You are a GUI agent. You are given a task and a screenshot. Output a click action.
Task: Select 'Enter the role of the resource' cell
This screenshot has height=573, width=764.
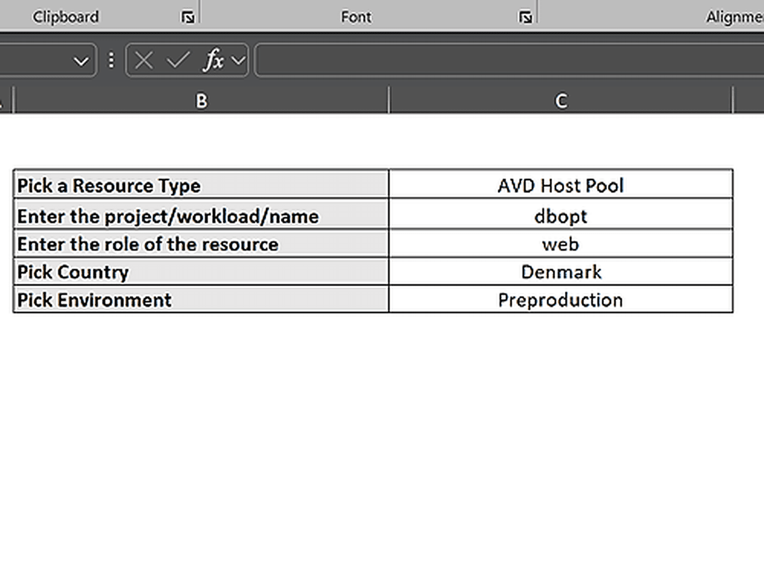pyautogui.click(x=201, y=243)
